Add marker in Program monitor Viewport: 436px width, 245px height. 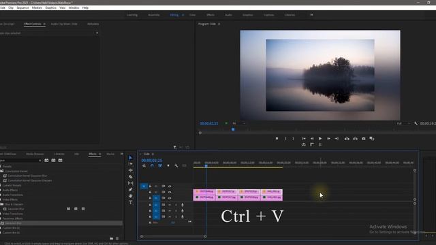pos(277,139)
